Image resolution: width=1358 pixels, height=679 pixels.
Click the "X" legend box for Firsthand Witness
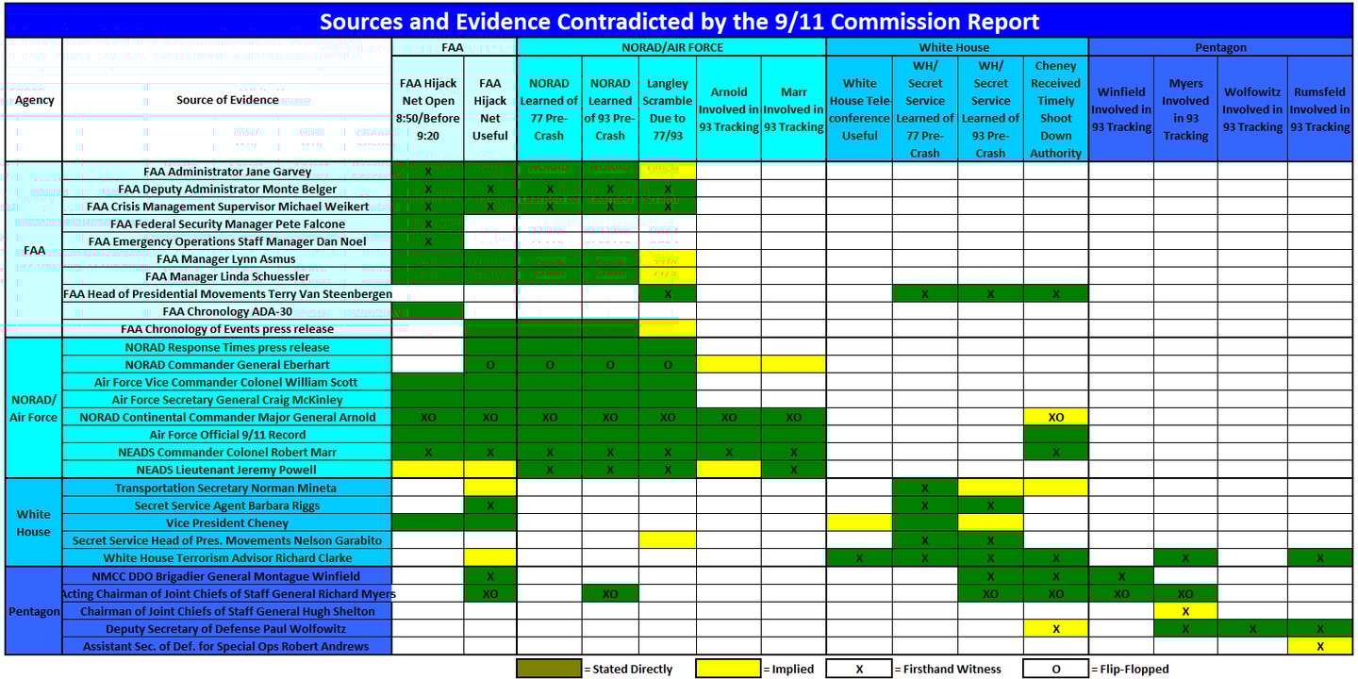pyautogui.click(x=859, y=669)
